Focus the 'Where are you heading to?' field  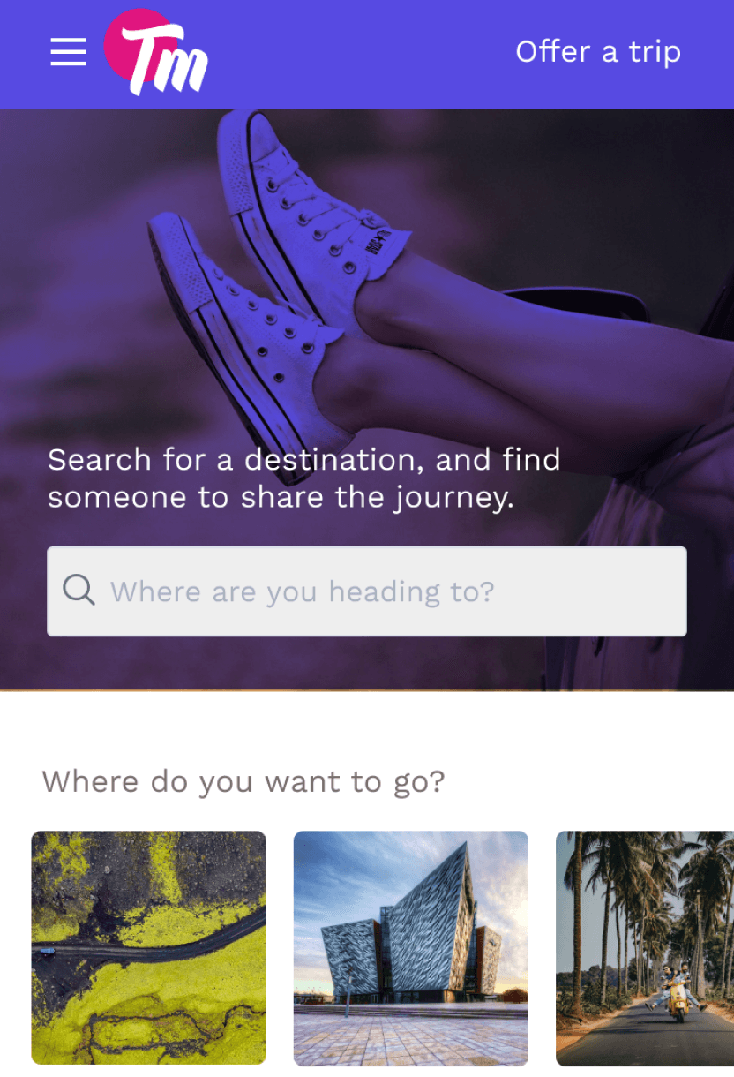(x=367, y=591)
